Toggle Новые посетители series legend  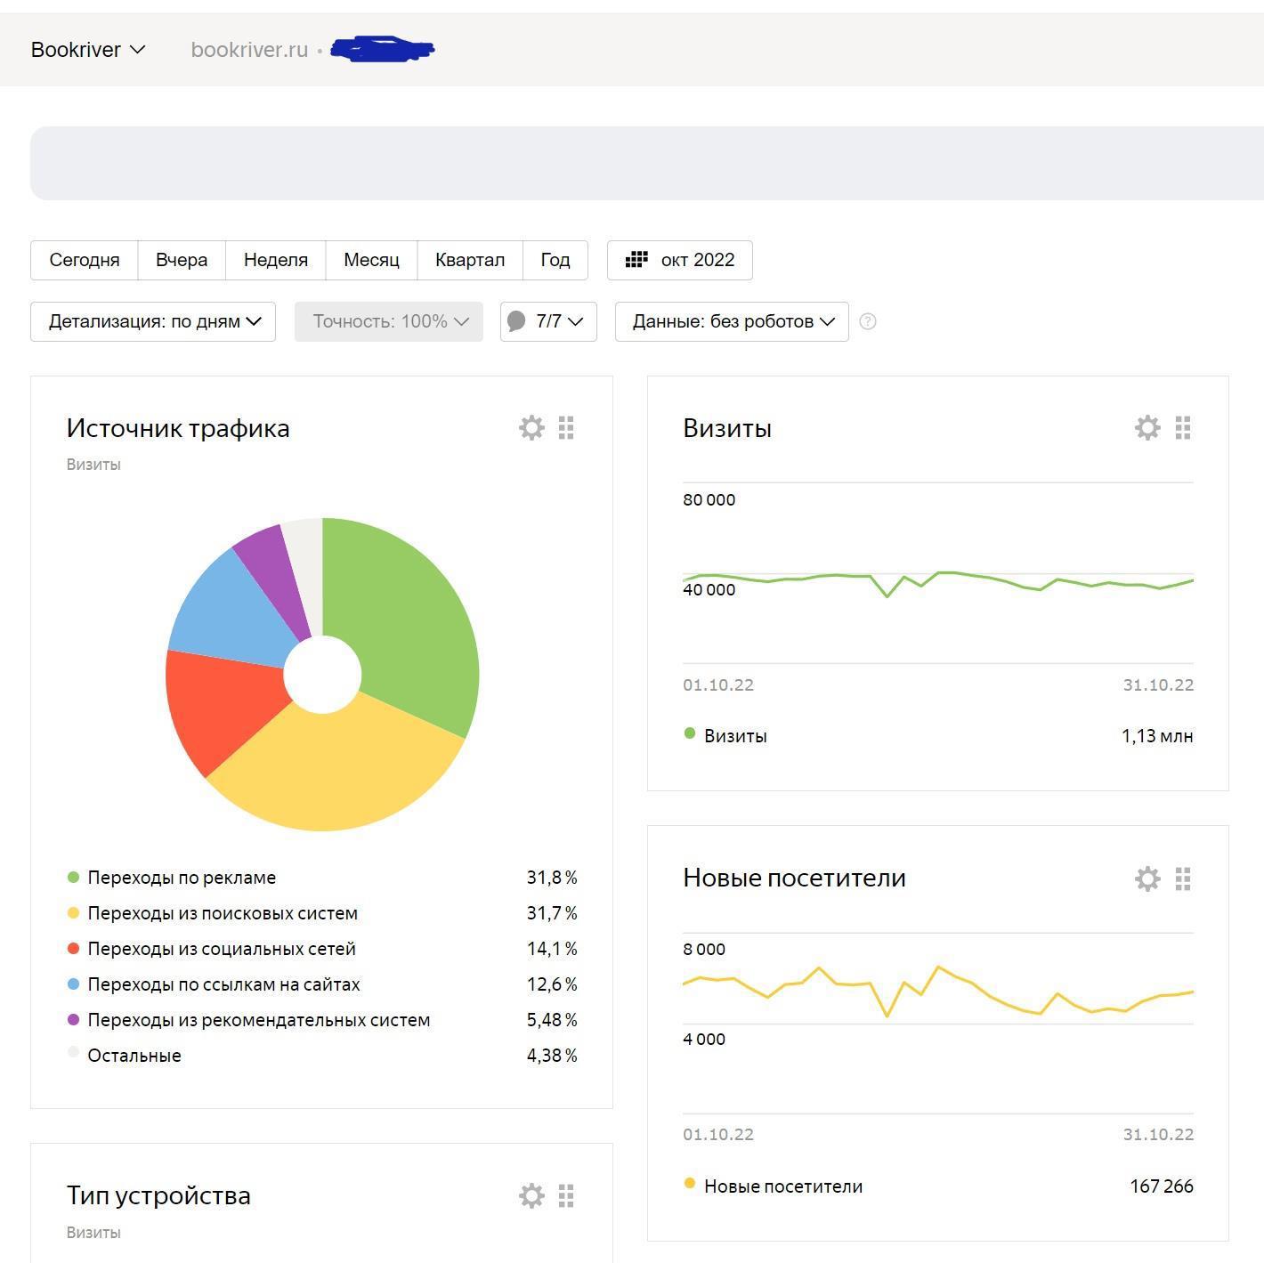tap(782, 1186)
